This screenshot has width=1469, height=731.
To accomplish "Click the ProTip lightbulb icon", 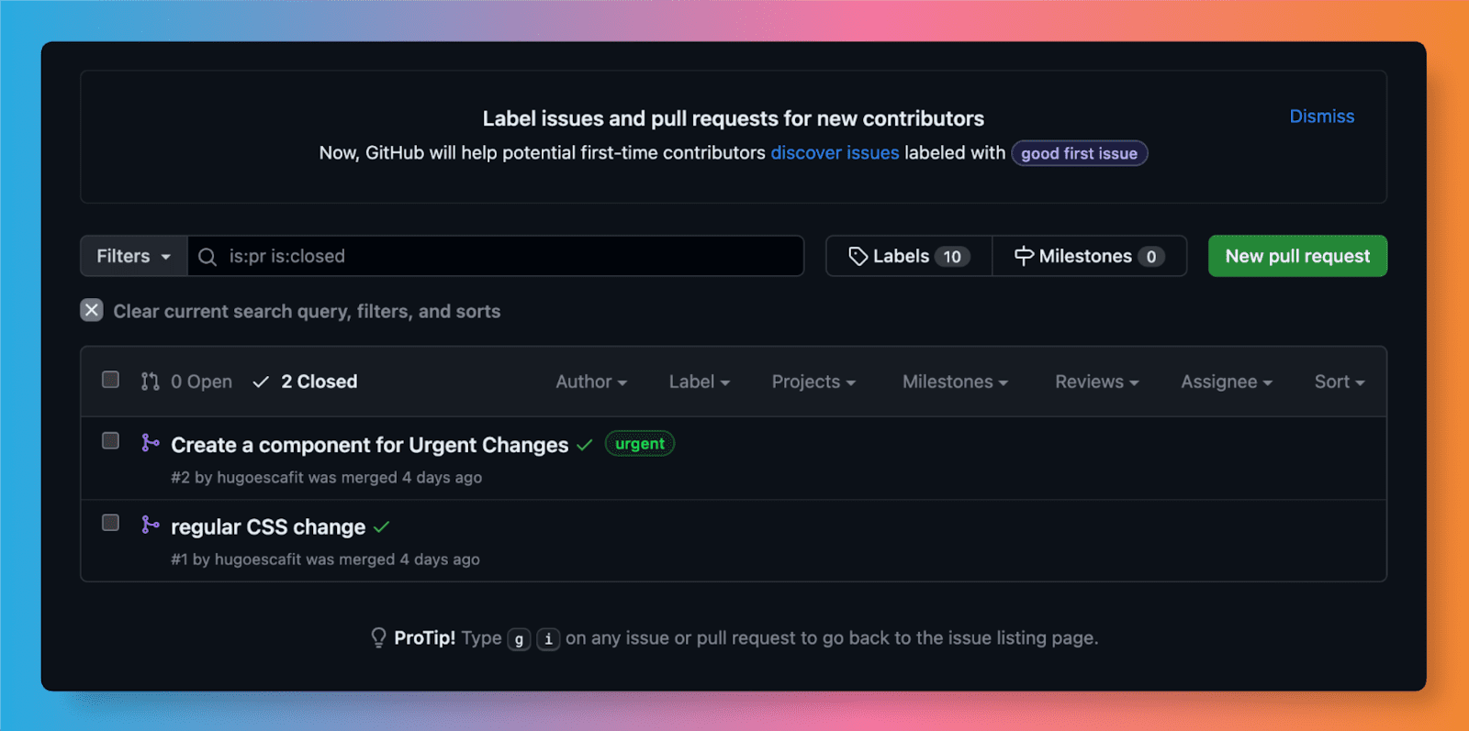I will (378, 637).
